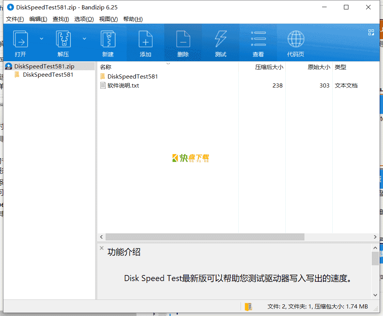Close the comment panel with the X icon
This screenshot has height=316, width=383.
(101, 248)
